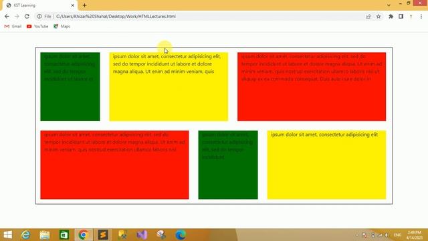This screenshot has height=241, width=428.
Task: Click the ENG language indicator
Action: pyautogui.click(x=397, y=235)
